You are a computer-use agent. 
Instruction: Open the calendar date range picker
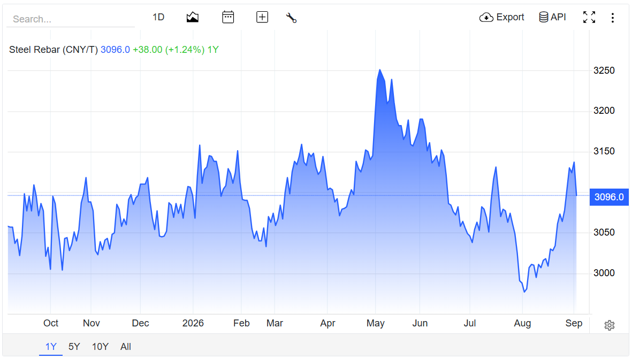228,17
